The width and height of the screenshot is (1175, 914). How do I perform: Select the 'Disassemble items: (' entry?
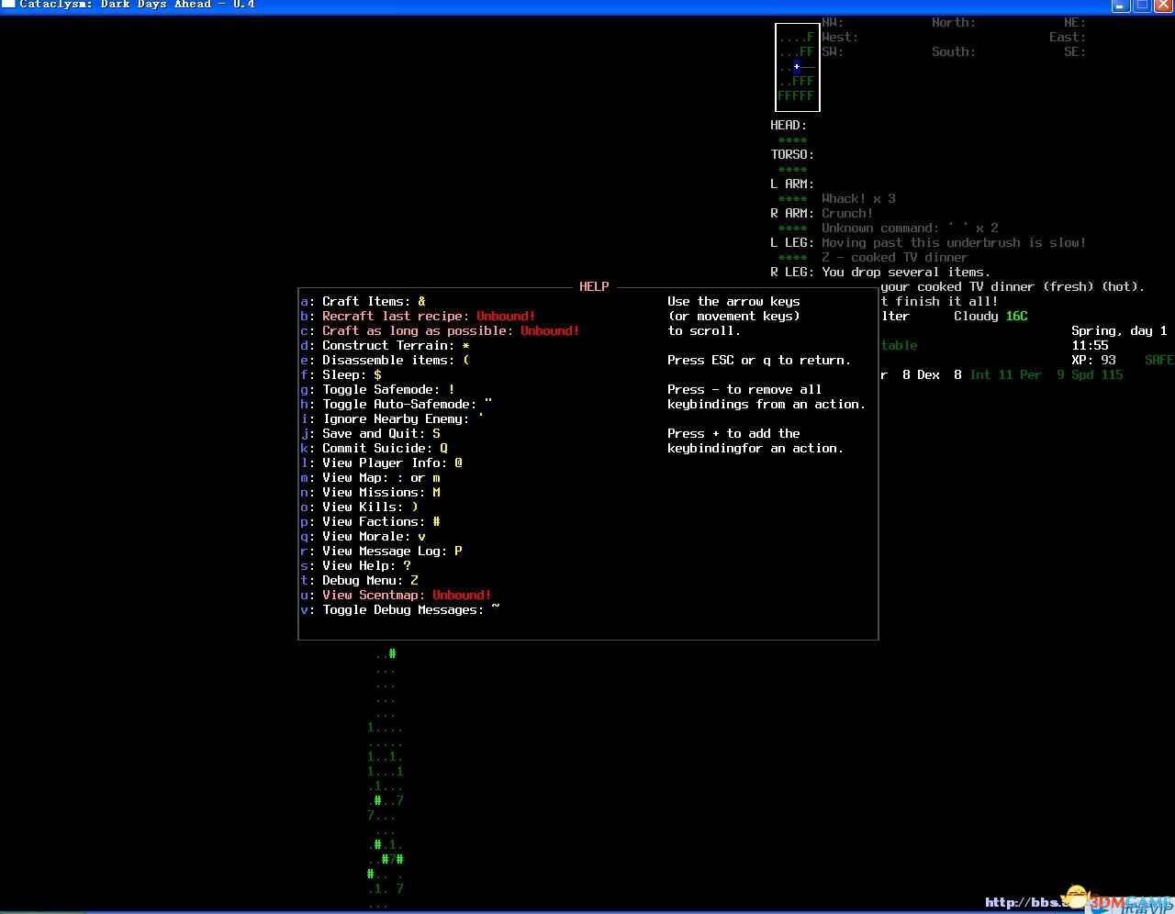[x=385, y=360]
